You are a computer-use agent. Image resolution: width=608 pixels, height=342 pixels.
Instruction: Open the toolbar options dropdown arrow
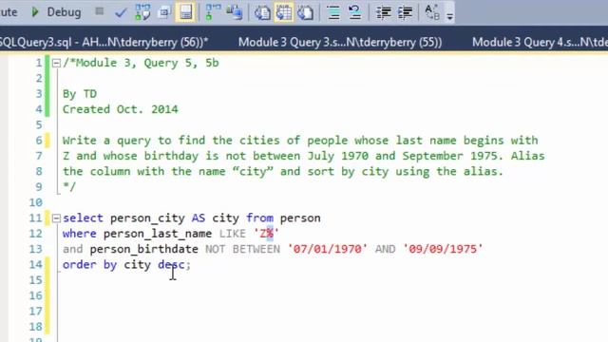point(449,16)
